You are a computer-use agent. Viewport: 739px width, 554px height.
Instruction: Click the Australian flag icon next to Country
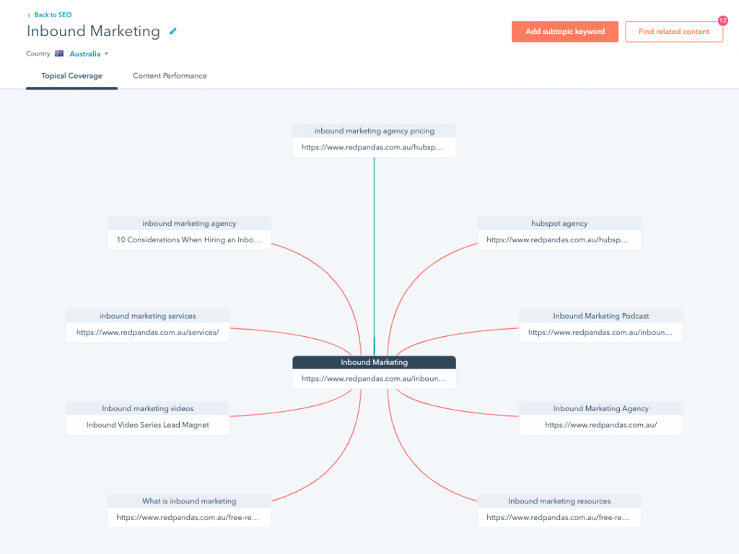tap(58, 53)
